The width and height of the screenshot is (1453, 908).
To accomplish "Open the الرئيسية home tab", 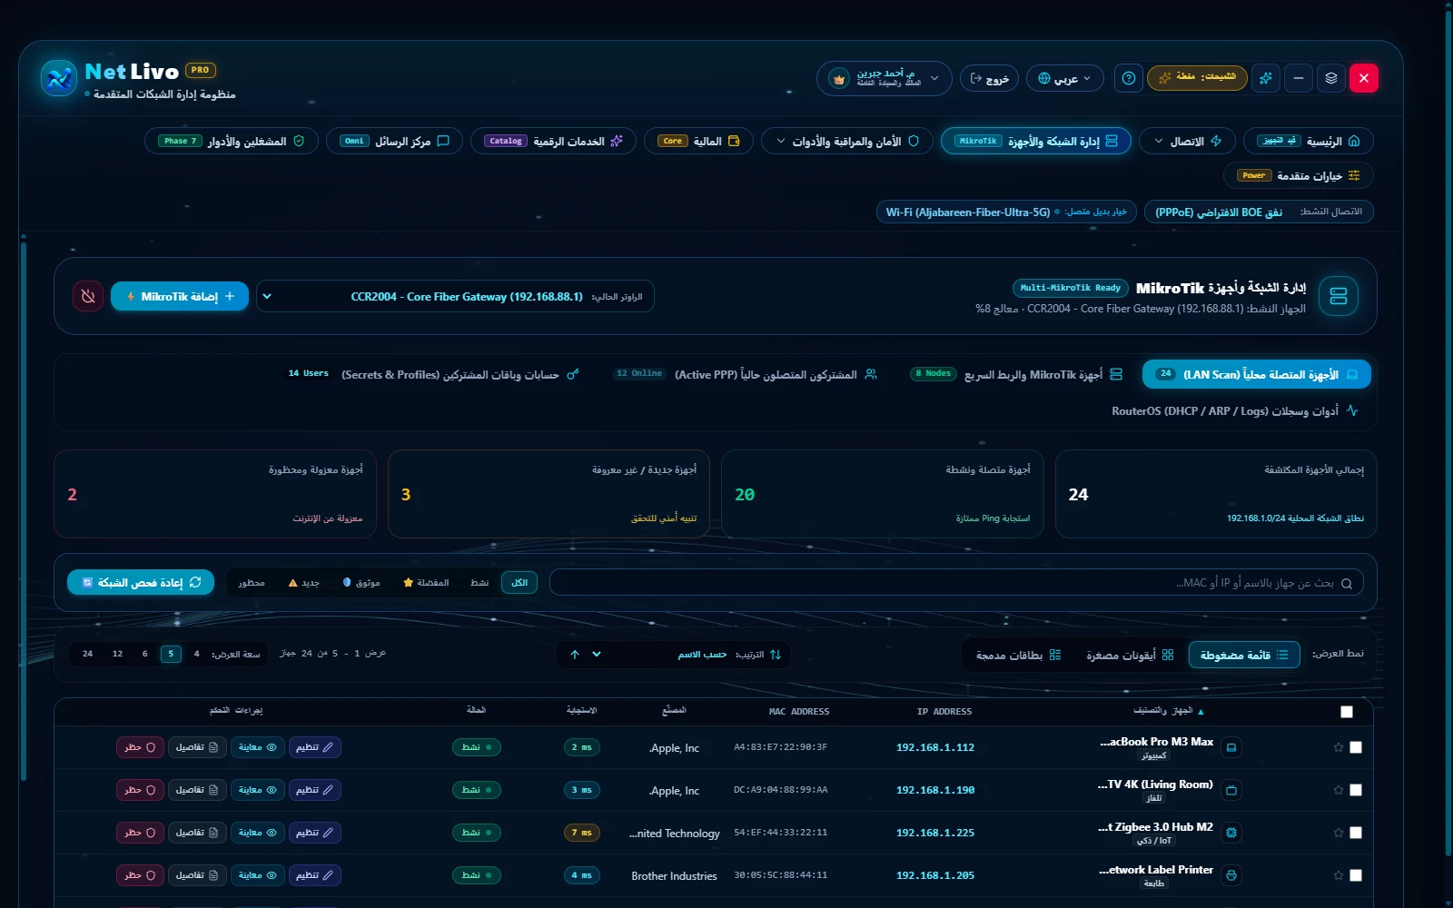I will tap(1308, 141).
